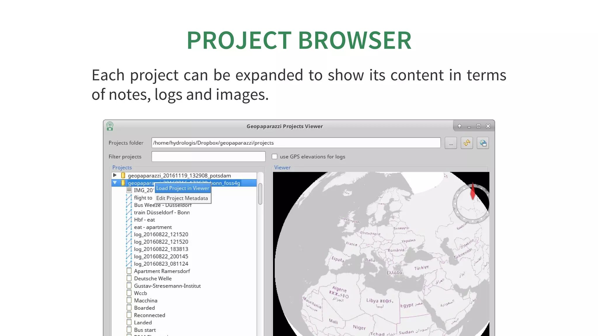The width and height of the screenshot is (598, 336).
Task: Expand the potsdam project node
Action: coord(115,175)
